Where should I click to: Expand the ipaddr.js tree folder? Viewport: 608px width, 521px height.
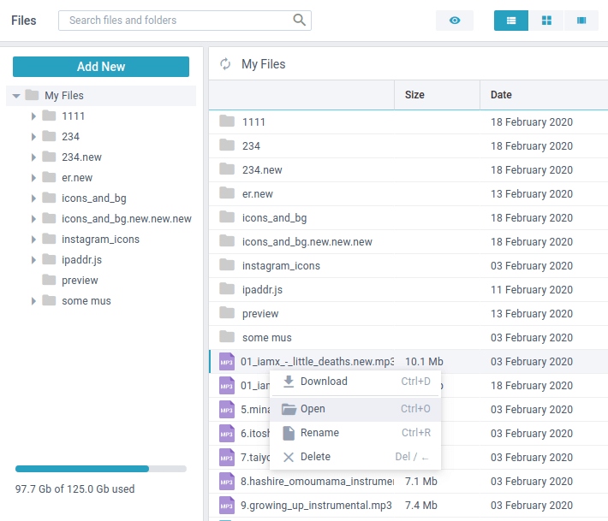(x=33, y=260)
